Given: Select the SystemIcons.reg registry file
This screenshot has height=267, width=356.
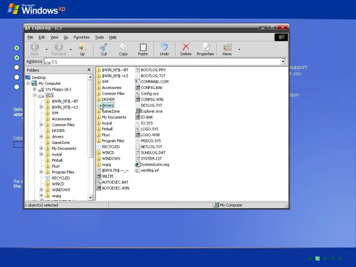Looking at the screenshot, I should (x=152, y=164).
